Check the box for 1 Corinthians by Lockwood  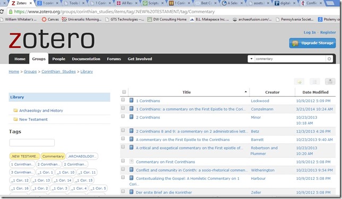pyautogui.click(x=123, y=100)
